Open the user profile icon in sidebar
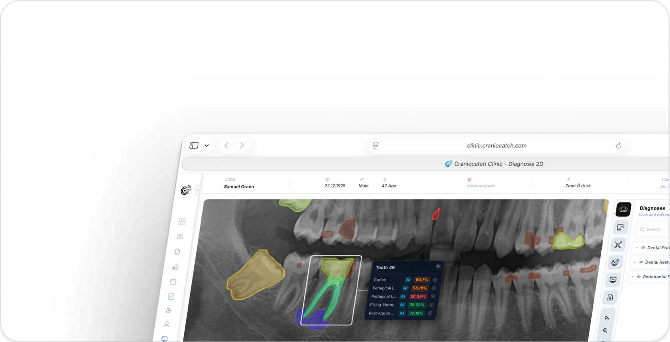670x342 pixels. pyautogui.click(x=167, y=324)
